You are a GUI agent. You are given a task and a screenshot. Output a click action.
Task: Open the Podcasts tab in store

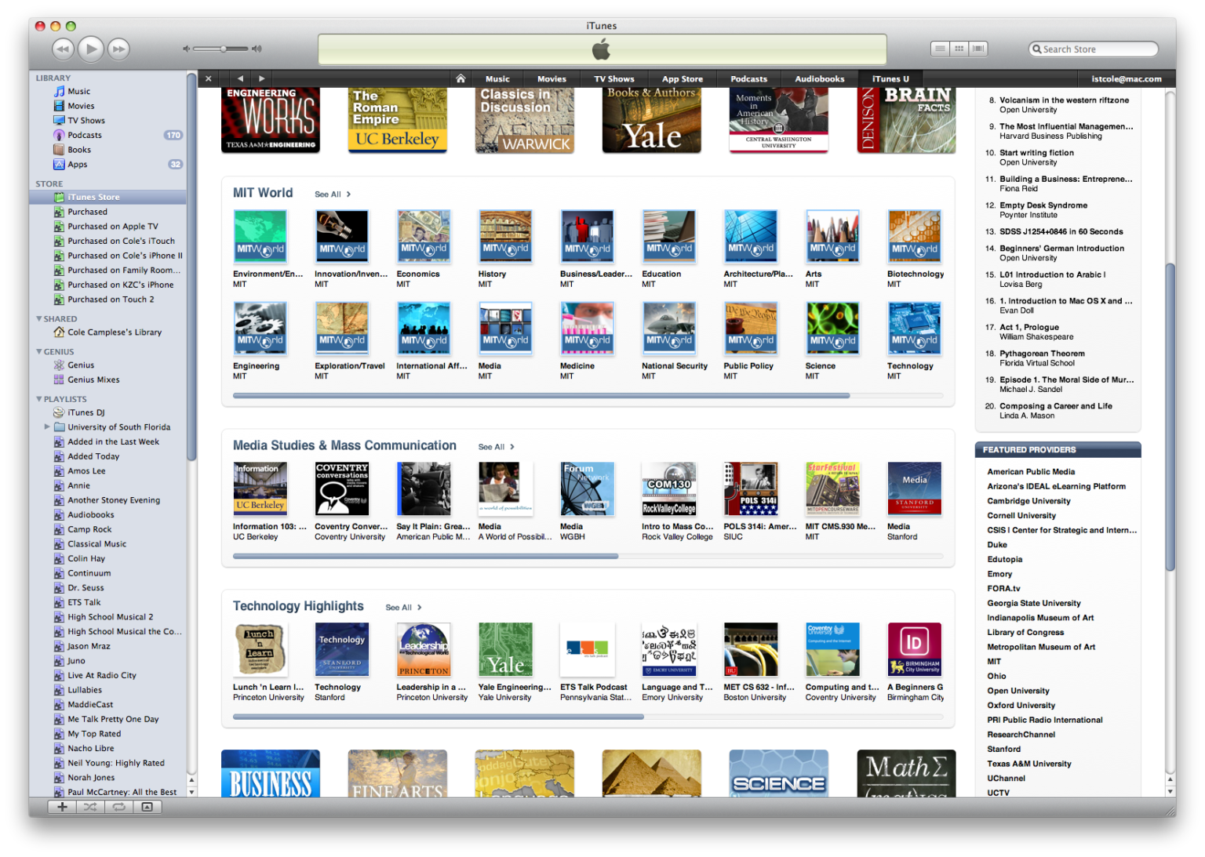click(x=748, y=78)
